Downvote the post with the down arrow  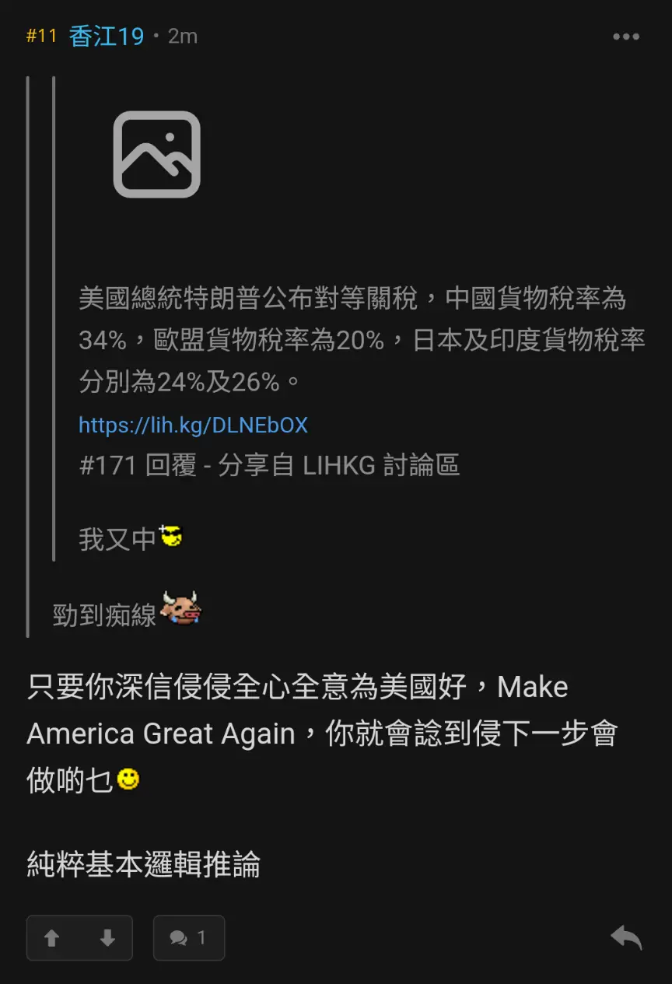tap(107, 938)
